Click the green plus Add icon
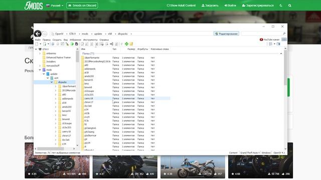This screenshot has width=321, height=180. click(126, 44)
